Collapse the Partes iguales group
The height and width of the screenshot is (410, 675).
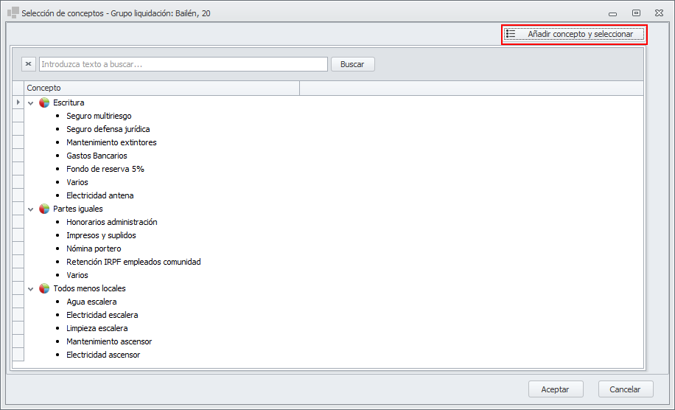(30, 209)
